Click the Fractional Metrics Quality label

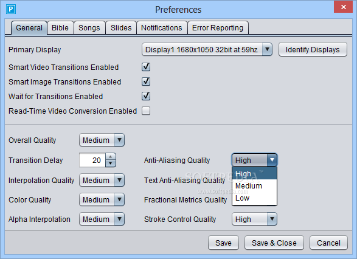point(185,199)
